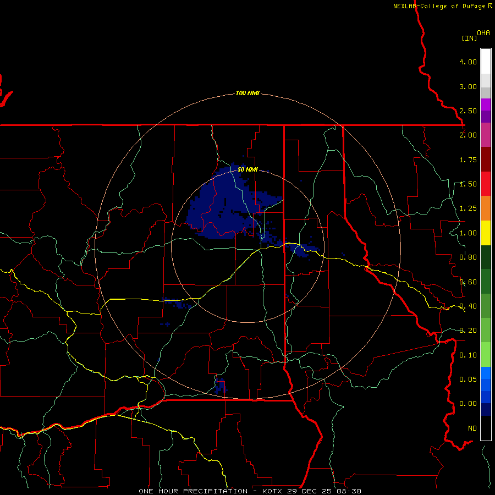
Task: Click the 3.00 legend value
Action: click(468, 86)
